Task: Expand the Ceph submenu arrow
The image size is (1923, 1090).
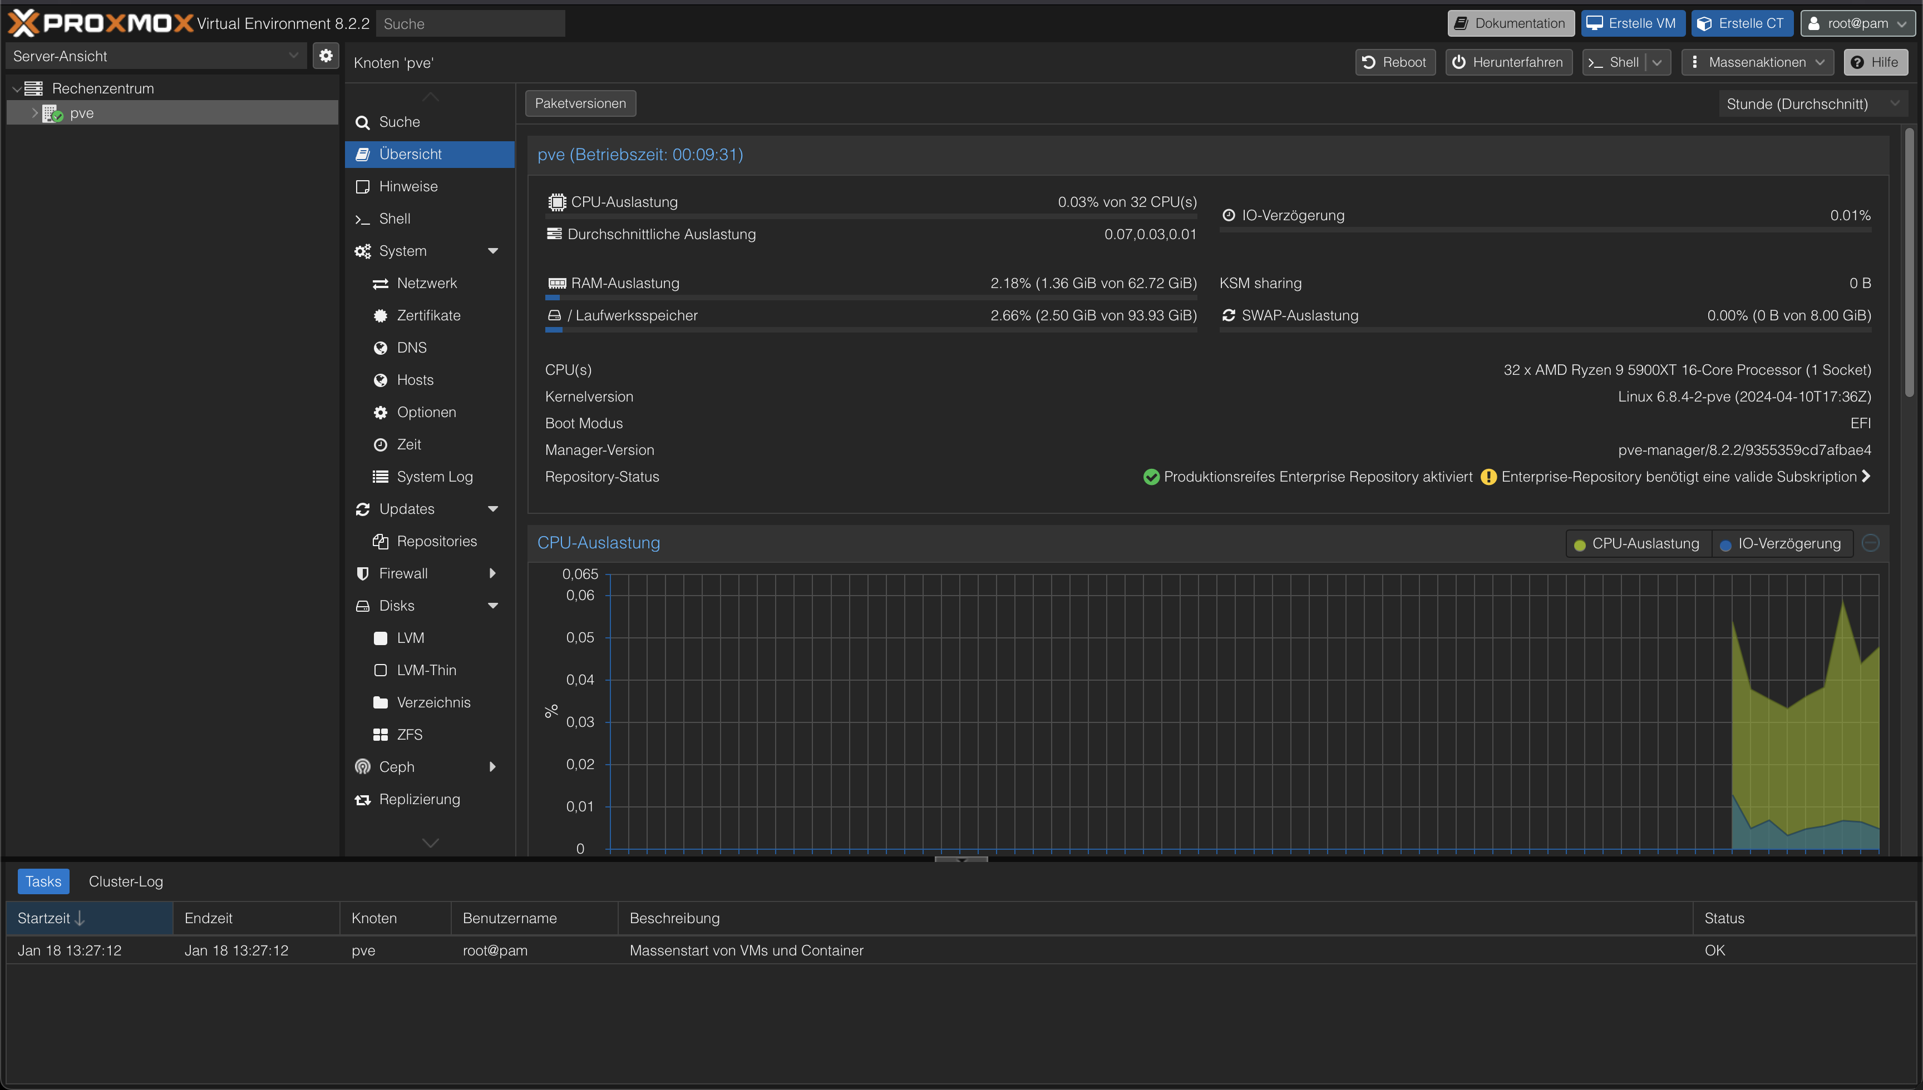Action: click(492, 766)
